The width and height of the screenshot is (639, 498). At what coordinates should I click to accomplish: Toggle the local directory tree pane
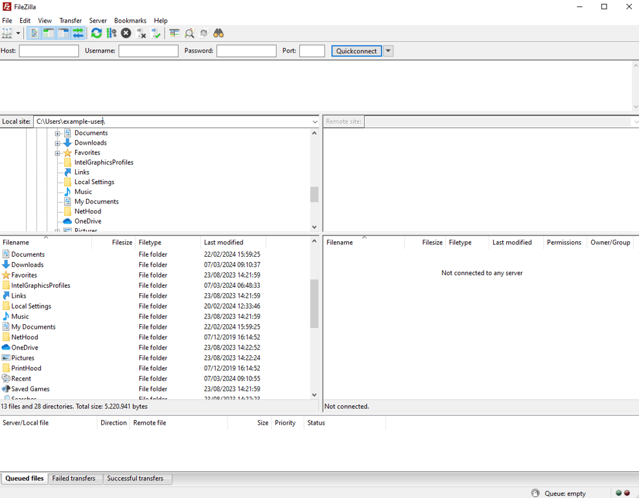pos(49,33)
